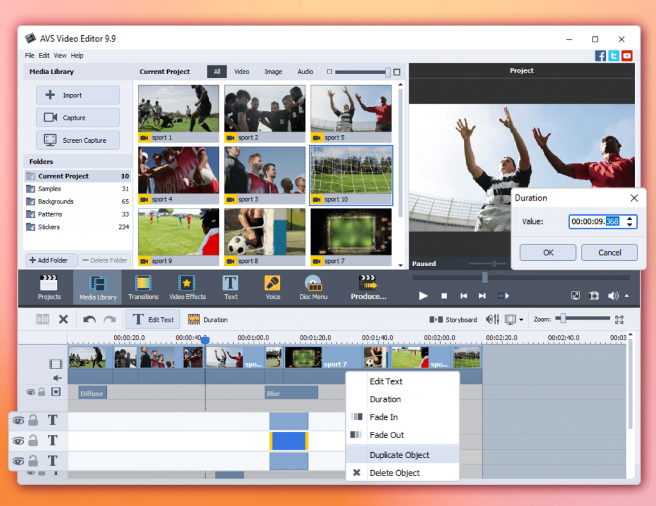Click the Screen Capture button
656x506 pixels.
tap(78, 140)
